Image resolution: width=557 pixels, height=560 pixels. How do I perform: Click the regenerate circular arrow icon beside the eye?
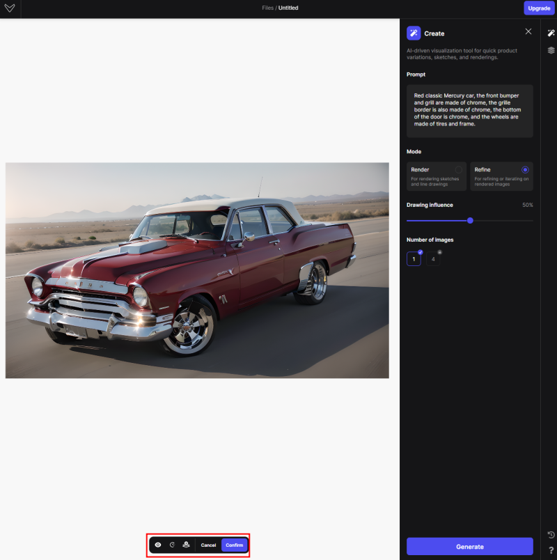tap(172, 545)
